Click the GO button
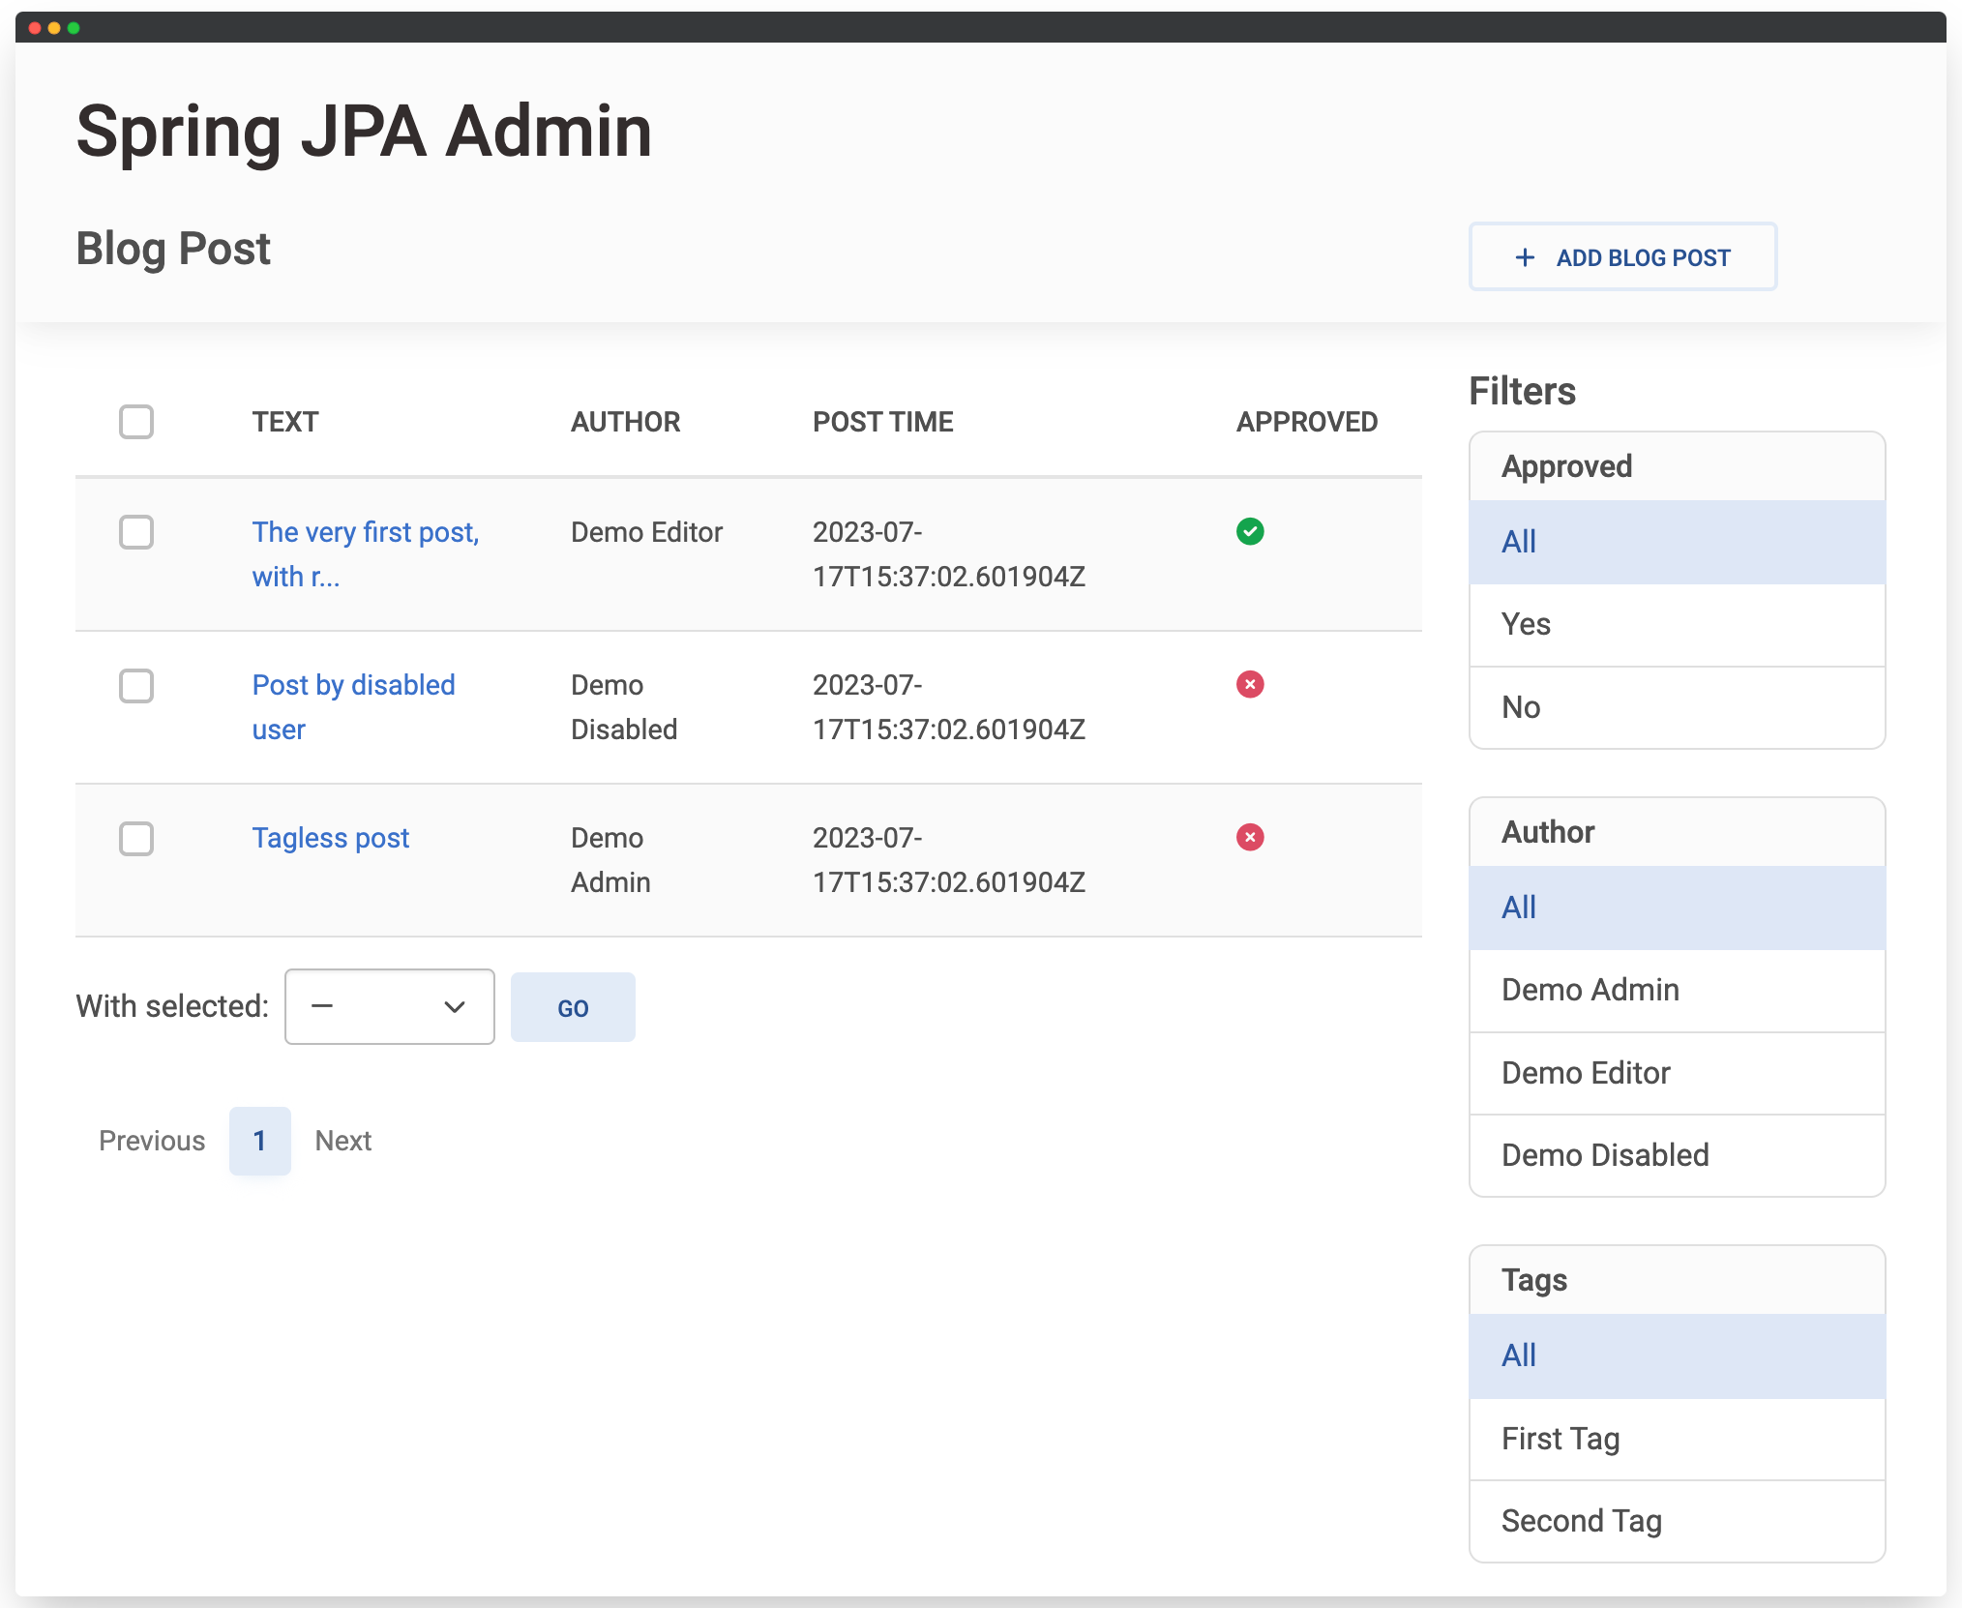This screenshot has height=1608, width=1962. [573, 1007]
